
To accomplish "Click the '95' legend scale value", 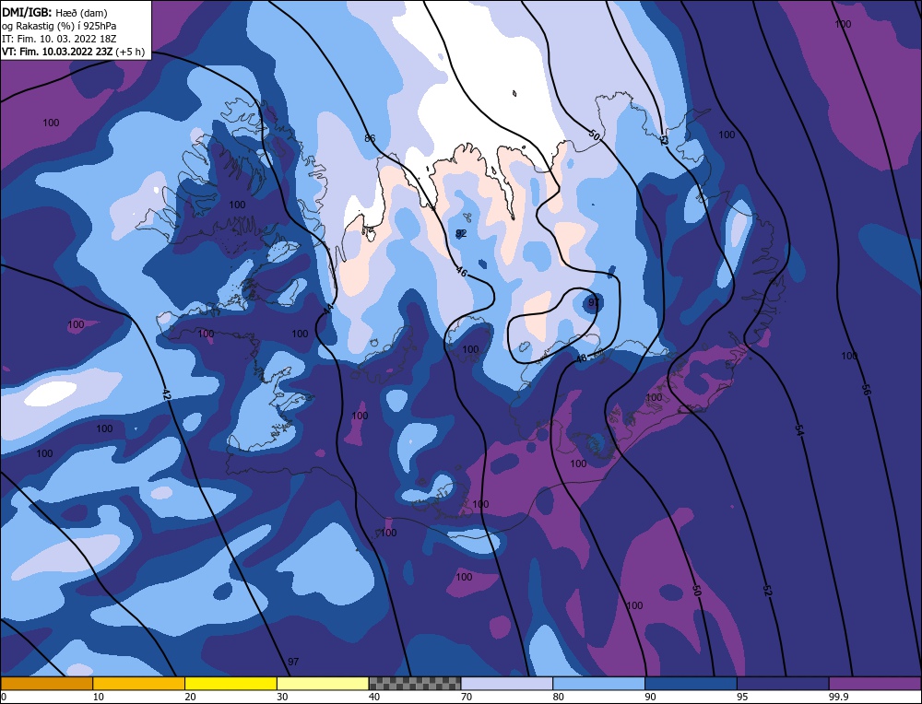I will tap(742, 697).
